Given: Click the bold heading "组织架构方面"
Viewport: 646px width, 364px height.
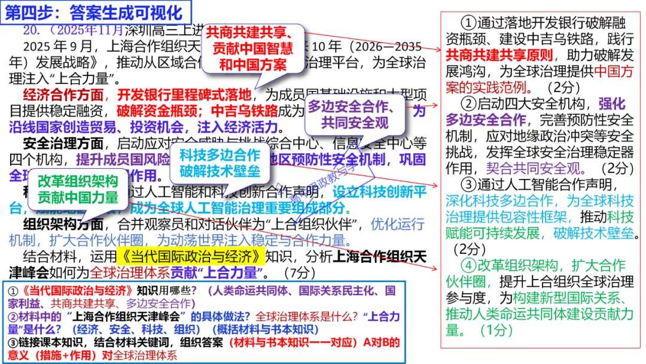Looking at the screenshot, I should pos(63,225).
